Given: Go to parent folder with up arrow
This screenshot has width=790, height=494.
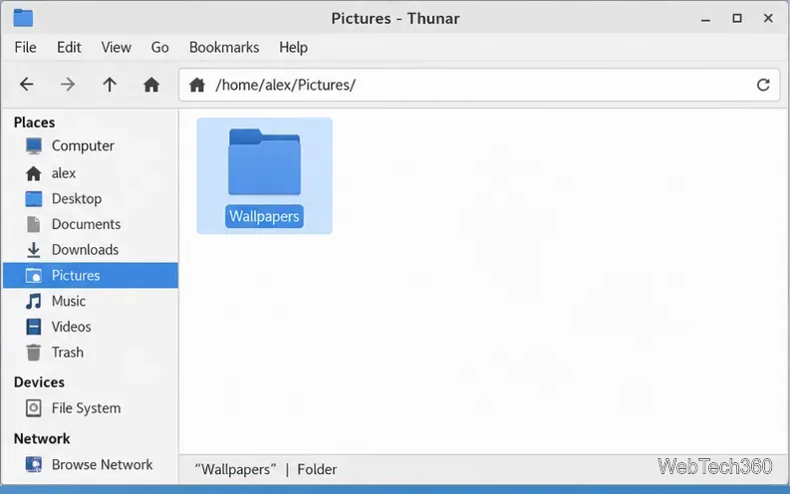Looking at the screenshot, I should tap(110, 84).
